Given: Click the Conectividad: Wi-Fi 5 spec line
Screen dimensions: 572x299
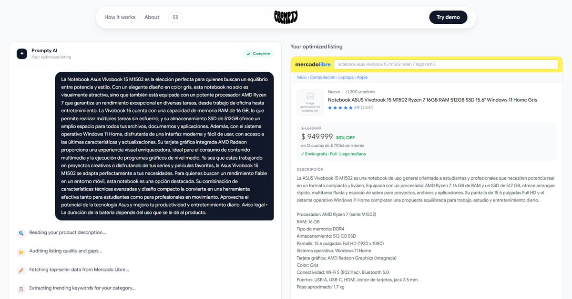Looking at the screenshot, I should click(x=343, y=272).
